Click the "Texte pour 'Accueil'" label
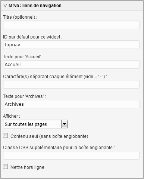 (23, 57)
